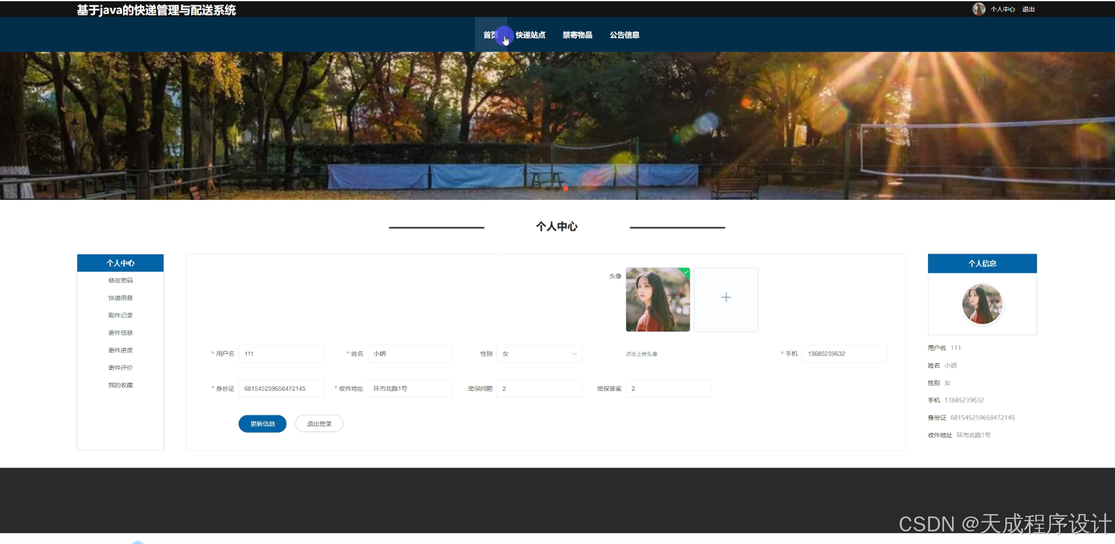Open the 性别 gender dropdown
This screenshot has width=1115, height=544.
[x=539, y=354]
